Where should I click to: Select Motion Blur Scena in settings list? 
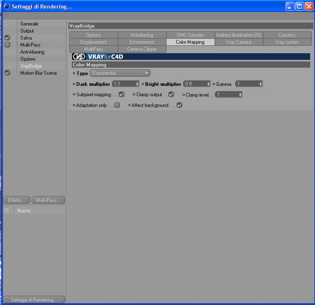(38, 73)
